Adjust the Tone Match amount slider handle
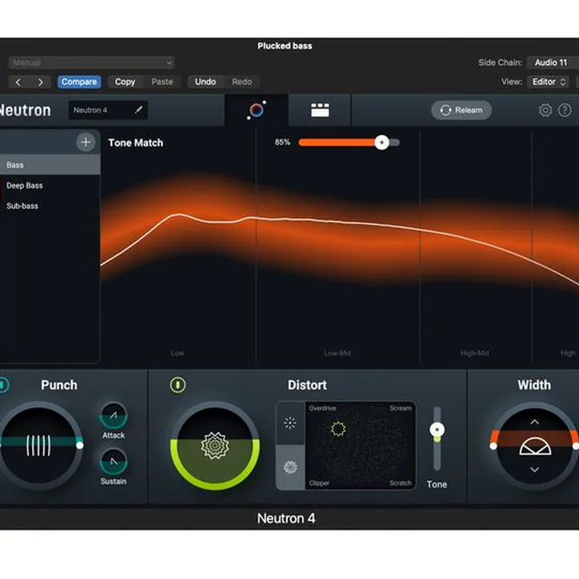The width and height of the screenshot is (579, 579). tap(381, 142)
